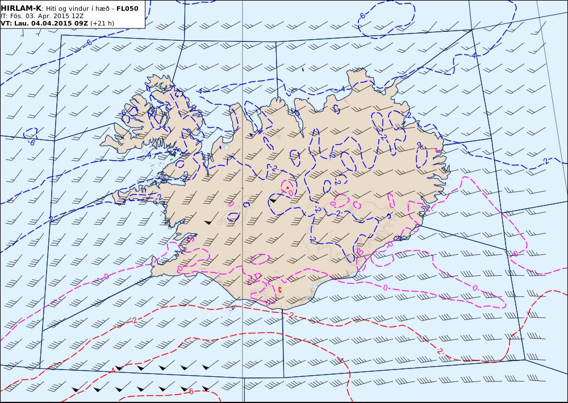Click the 'VT: Lau. 04.04.2015 09Z' valid time

[x=44, y=23]
